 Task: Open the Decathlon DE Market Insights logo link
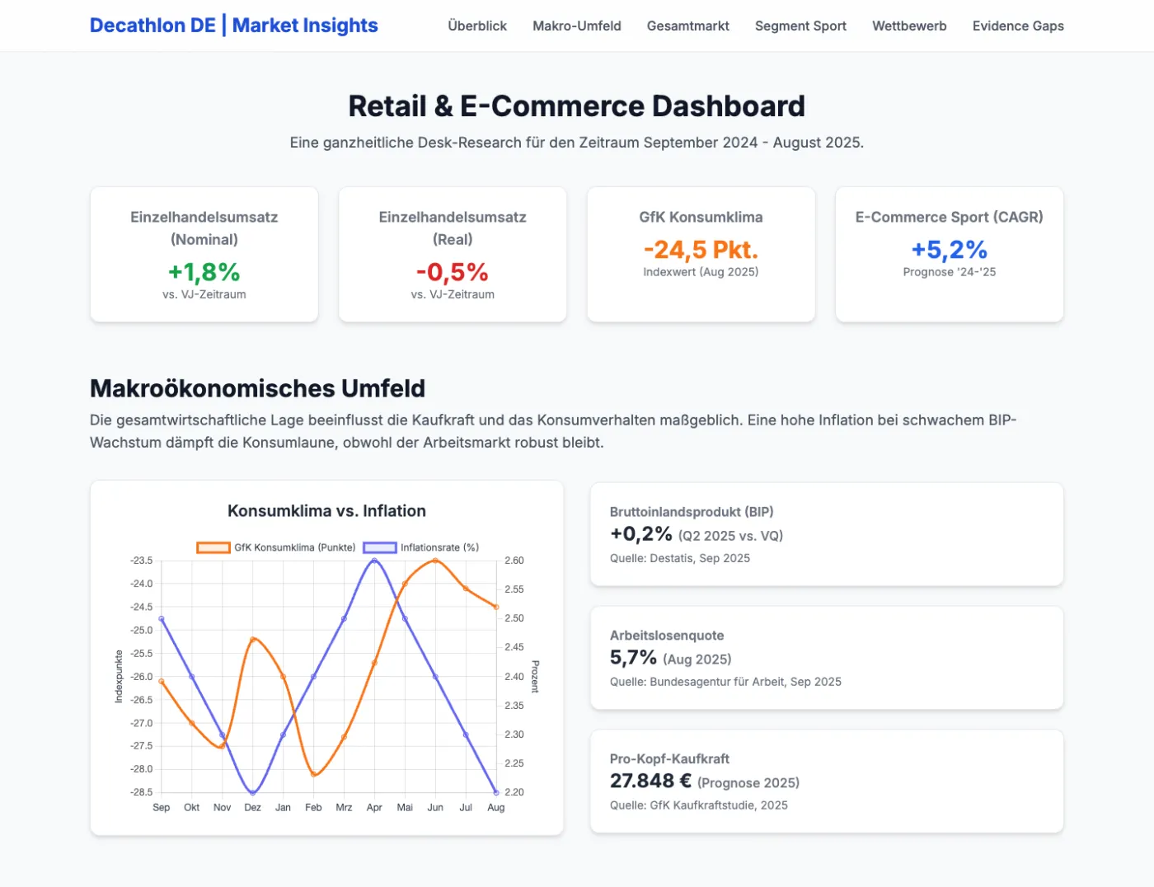(233, 26)
